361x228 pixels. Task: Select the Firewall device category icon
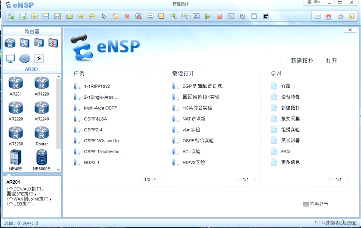point(53,43)
